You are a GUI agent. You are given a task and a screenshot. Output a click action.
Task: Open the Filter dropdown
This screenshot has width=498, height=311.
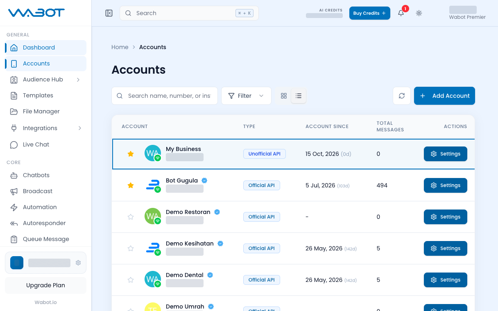pos(246,96)
